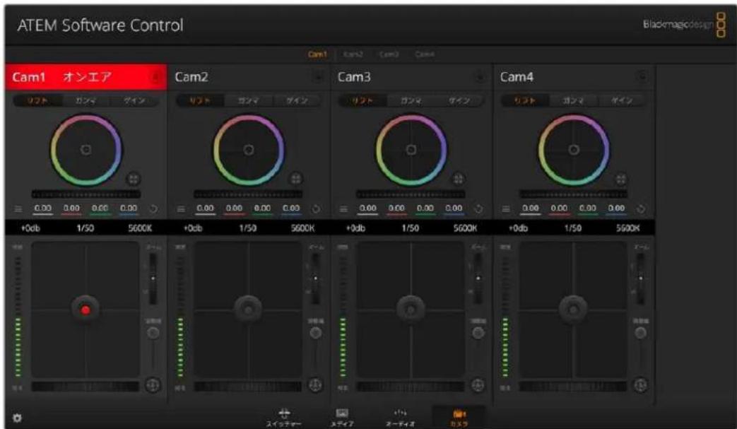The height and width of the screenshot is (429, 737).
Task: Select Cam2 ガンマ (gamma) mode
Action: (248, 100)
